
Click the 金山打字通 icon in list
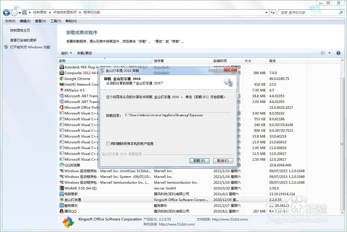point(62,200)
